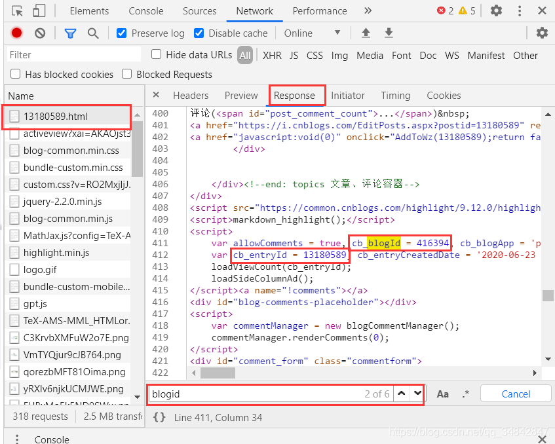The height and width of the screenshot is (444, 555).
Task: Switch to the Initiator tab
Action: [347, 96]
